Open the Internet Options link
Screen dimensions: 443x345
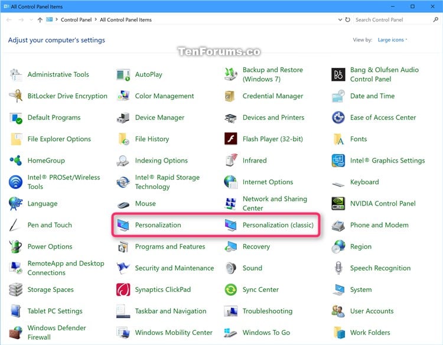click(268, 182)
